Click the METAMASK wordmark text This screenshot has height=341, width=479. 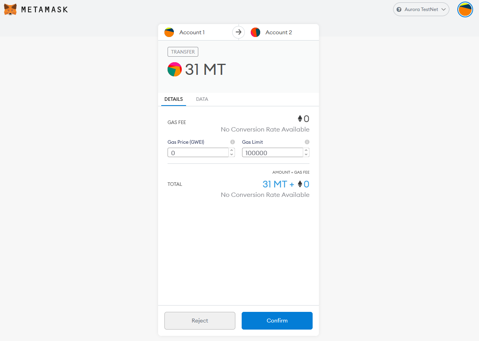tap(45, 9)
